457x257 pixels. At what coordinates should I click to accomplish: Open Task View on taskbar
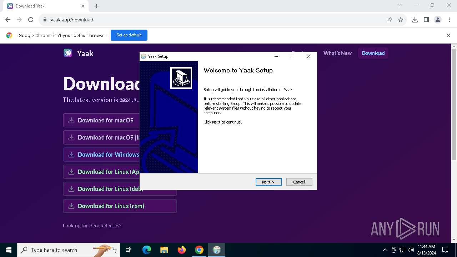tap(129, 250)
